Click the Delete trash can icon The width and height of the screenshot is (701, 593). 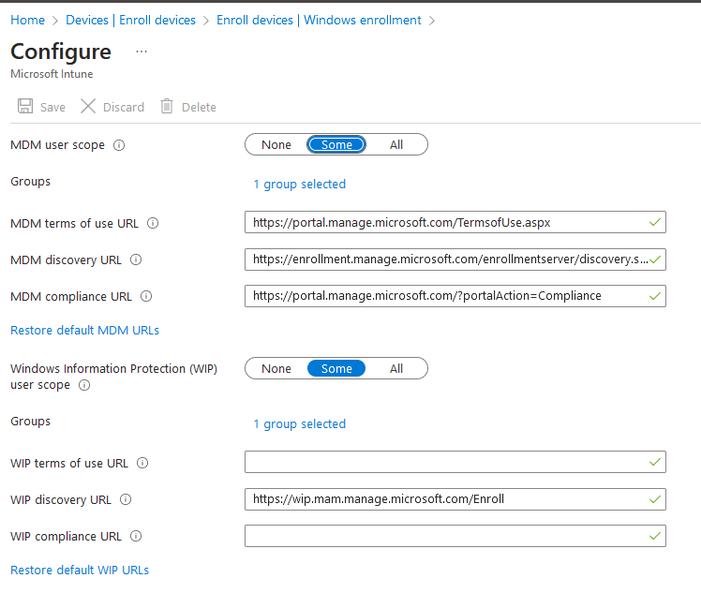click(167, 107)
